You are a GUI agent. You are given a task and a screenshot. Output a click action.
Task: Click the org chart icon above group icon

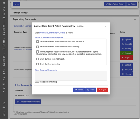(x=4, y=88)
